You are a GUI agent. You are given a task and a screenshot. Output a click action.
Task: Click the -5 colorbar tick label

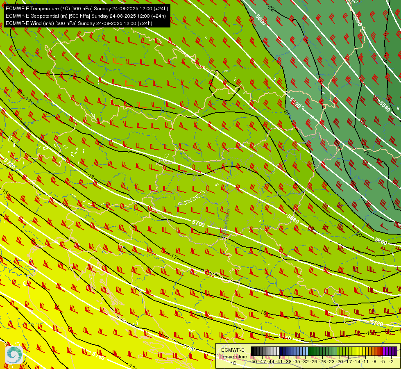coord(383,362)
